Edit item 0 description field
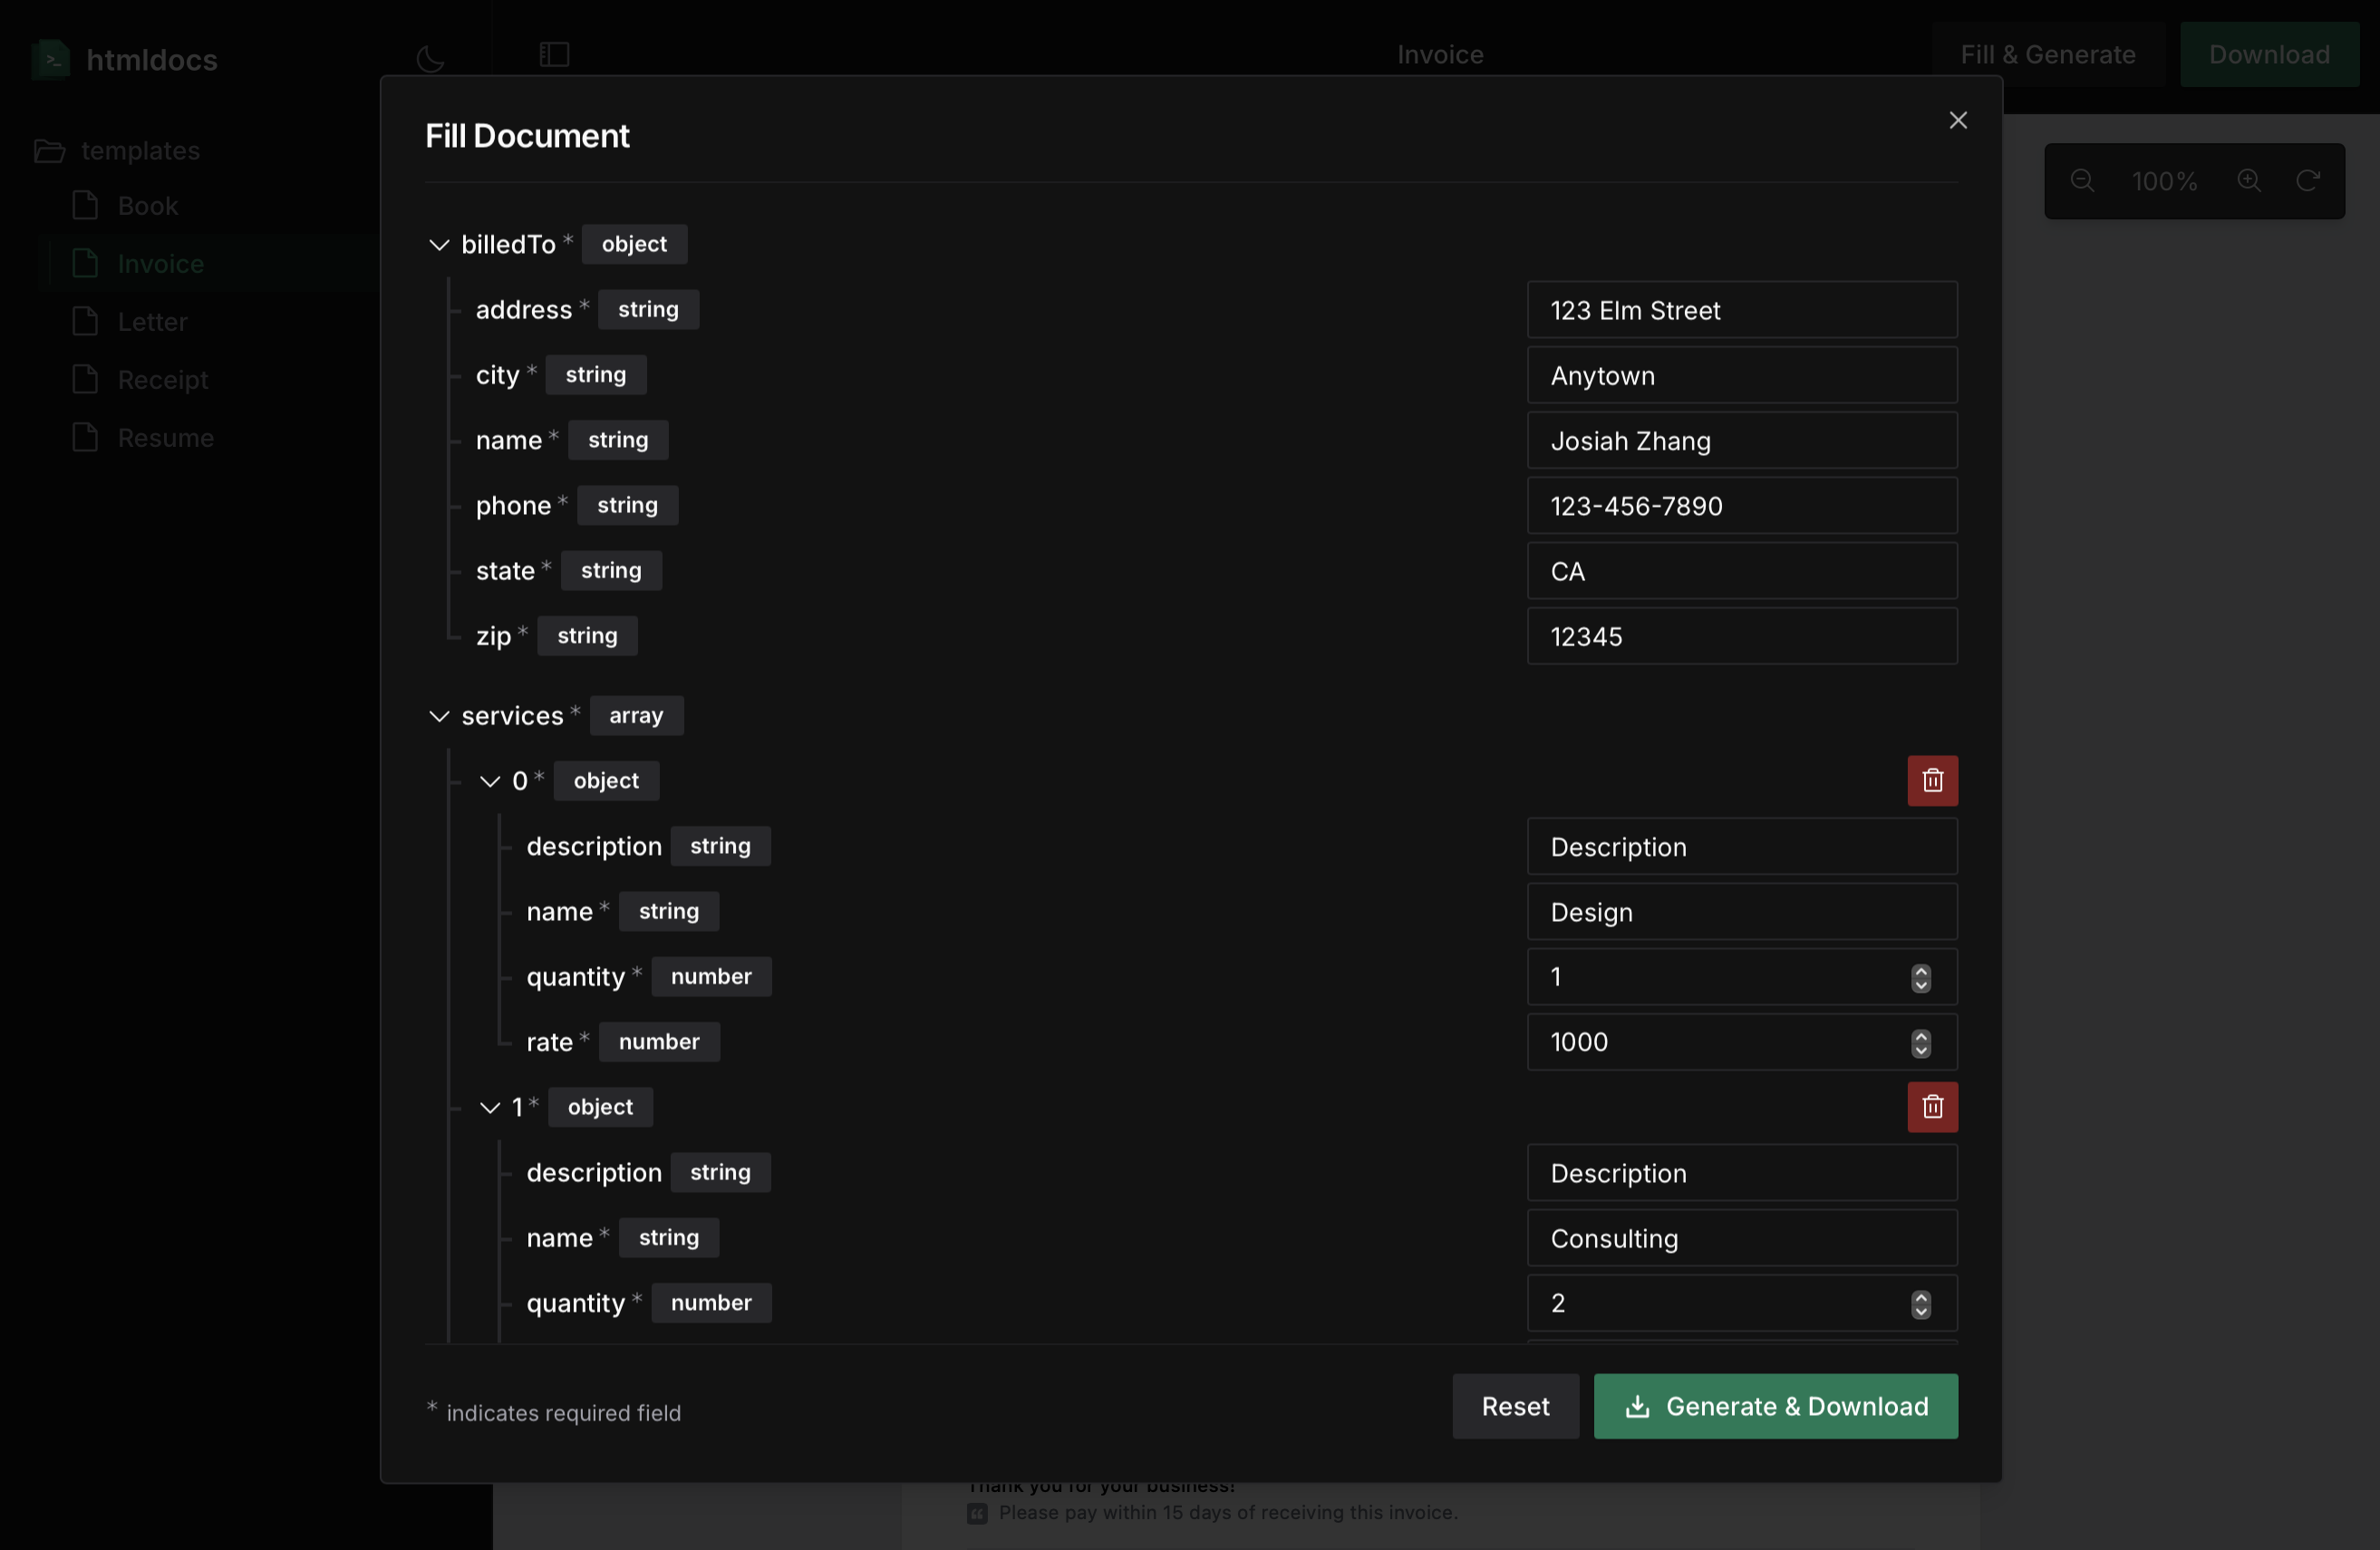Screen dimensions: 2380x1550 tap(1741, 846)
